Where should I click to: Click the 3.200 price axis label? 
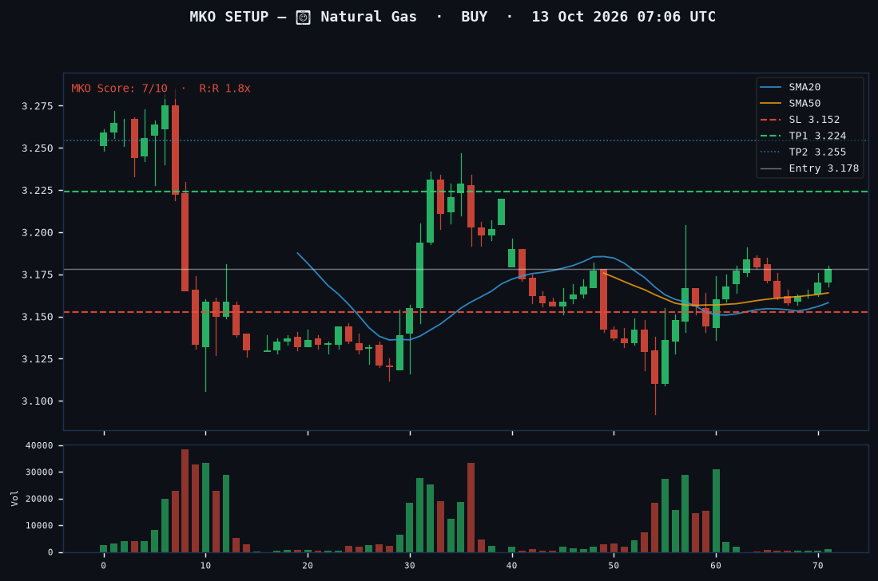(x=38, y=232)
